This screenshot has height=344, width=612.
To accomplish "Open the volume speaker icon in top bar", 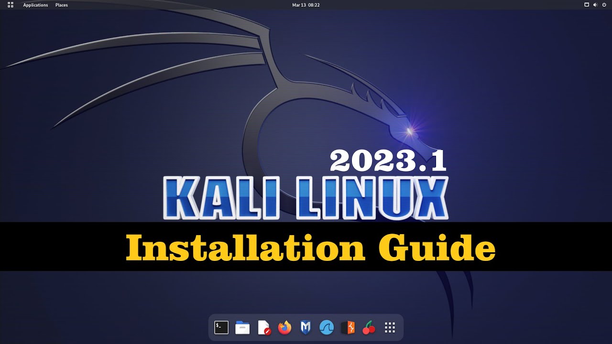I will pyautogui.click(x=595, y=5).
